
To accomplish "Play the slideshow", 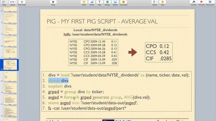I will tap(53, 2).
